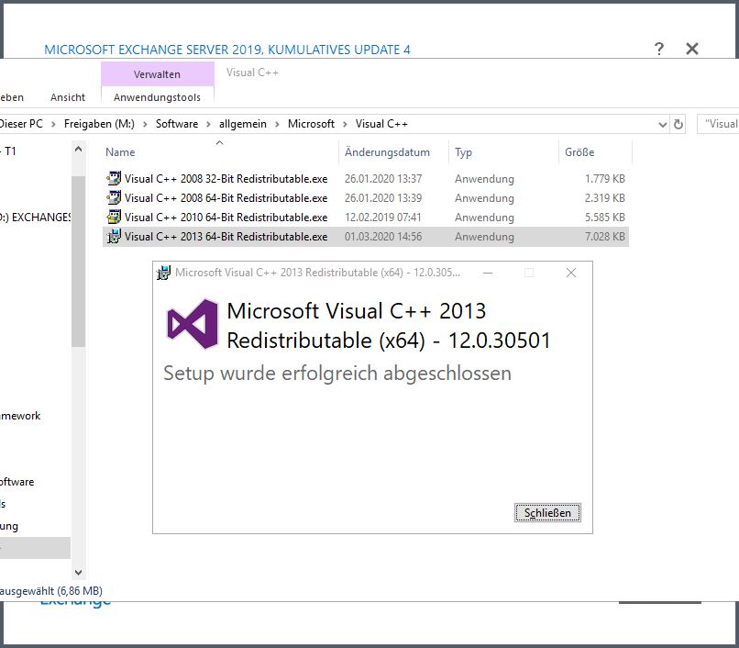Viewport: 739px width, 648px height.
Task: Select the T1 entry in the navigation pane
Action: click(8, 151)
